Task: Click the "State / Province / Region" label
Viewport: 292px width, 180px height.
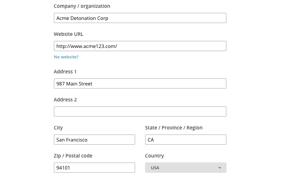Action: tap(174, 128)
